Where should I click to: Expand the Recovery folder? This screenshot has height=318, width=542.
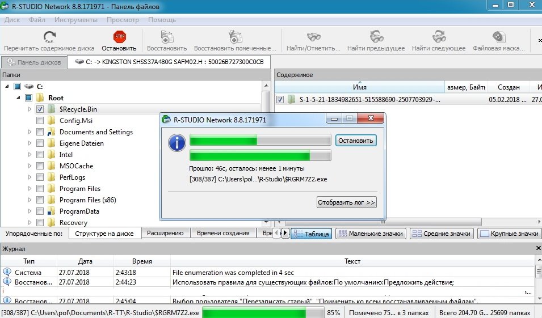click(30, 222)
